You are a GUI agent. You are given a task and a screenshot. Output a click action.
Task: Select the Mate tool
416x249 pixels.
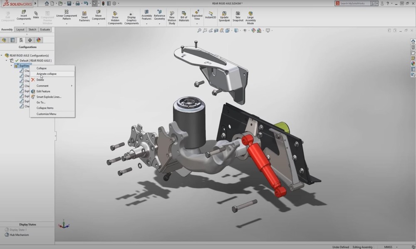(36, 16)
